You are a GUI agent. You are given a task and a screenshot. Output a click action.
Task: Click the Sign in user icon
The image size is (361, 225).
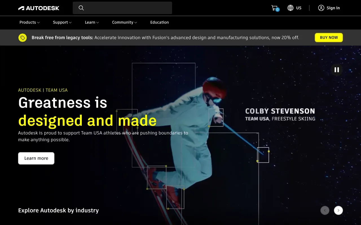coord(321,8)
